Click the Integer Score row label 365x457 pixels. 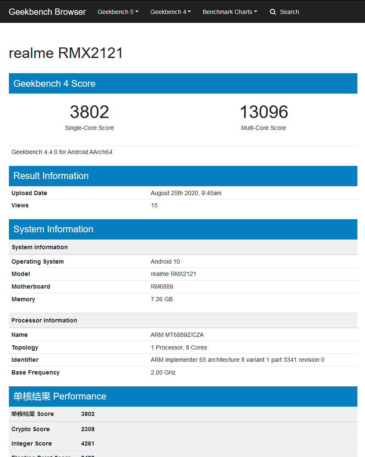31,443
